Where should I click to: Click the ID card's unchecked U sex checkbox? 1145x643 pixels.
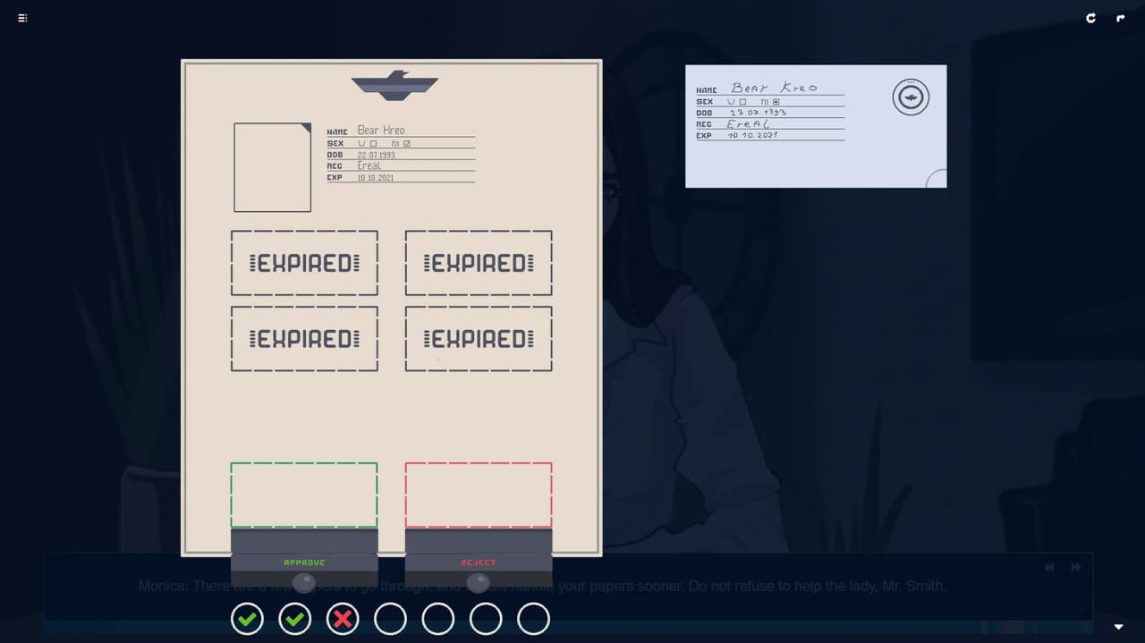tap(742, 102)
